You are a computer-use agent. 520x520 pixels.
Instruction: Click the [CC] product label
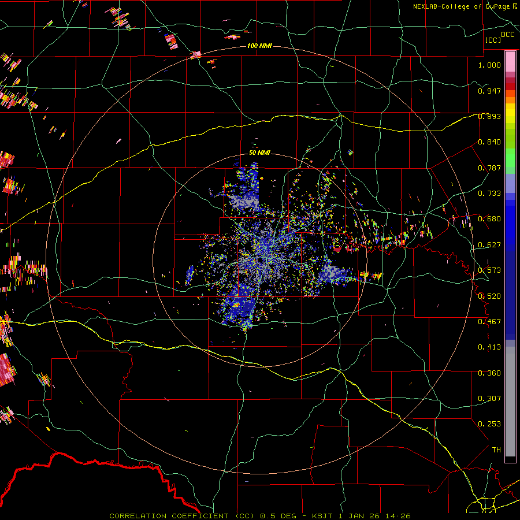(x=493, y=40)
